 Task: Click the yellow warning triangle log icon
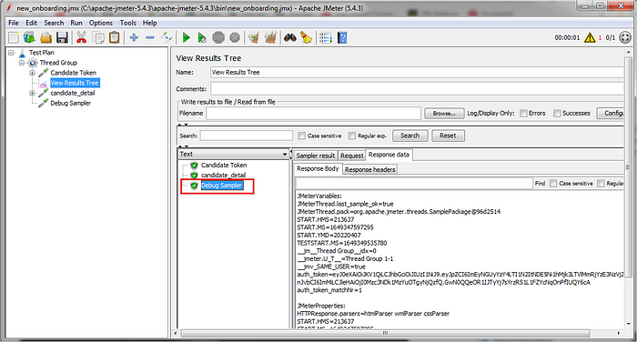pos(590,38)
